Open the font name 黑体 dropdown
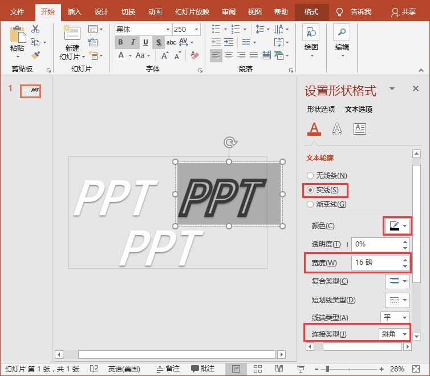The image size is (430, 376). (x=168, y=29)
